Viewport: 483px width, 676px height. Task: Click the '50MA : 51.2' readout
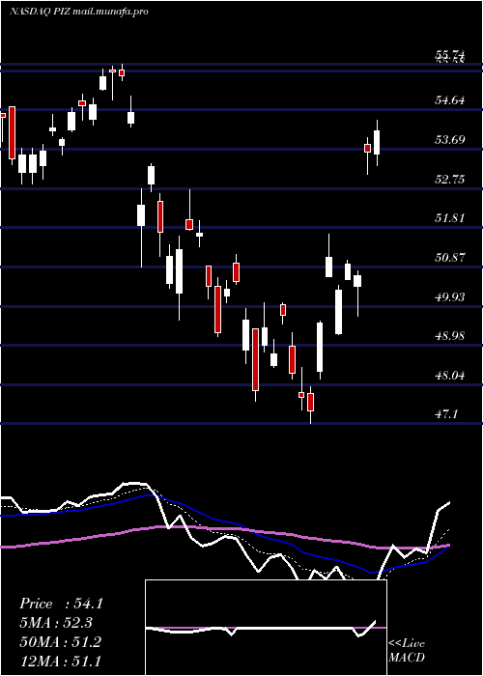click(x=60, y=641)
